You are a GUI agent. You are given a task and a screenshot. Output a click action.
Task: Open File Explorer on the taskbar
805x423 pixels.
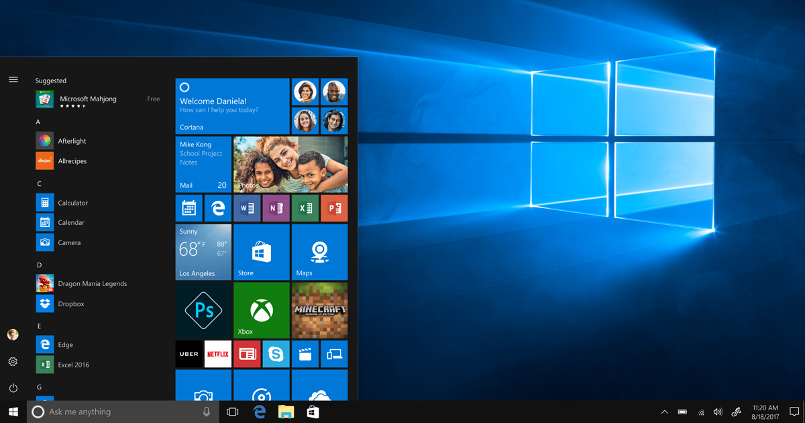pyautogui.click(x=286, y=412)
